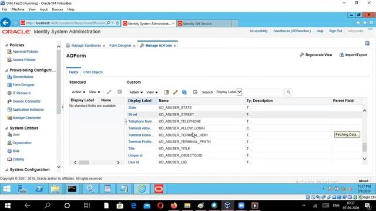
Task: Open Standard section Action menu
Action: point(78,92)
